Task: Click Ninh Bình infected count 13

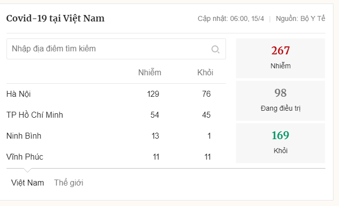Action: [154, 136]
